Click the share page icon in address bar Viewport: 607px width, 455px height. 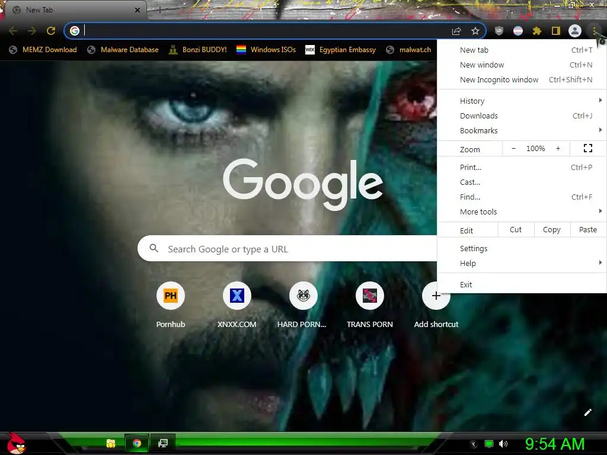point(456,31)
